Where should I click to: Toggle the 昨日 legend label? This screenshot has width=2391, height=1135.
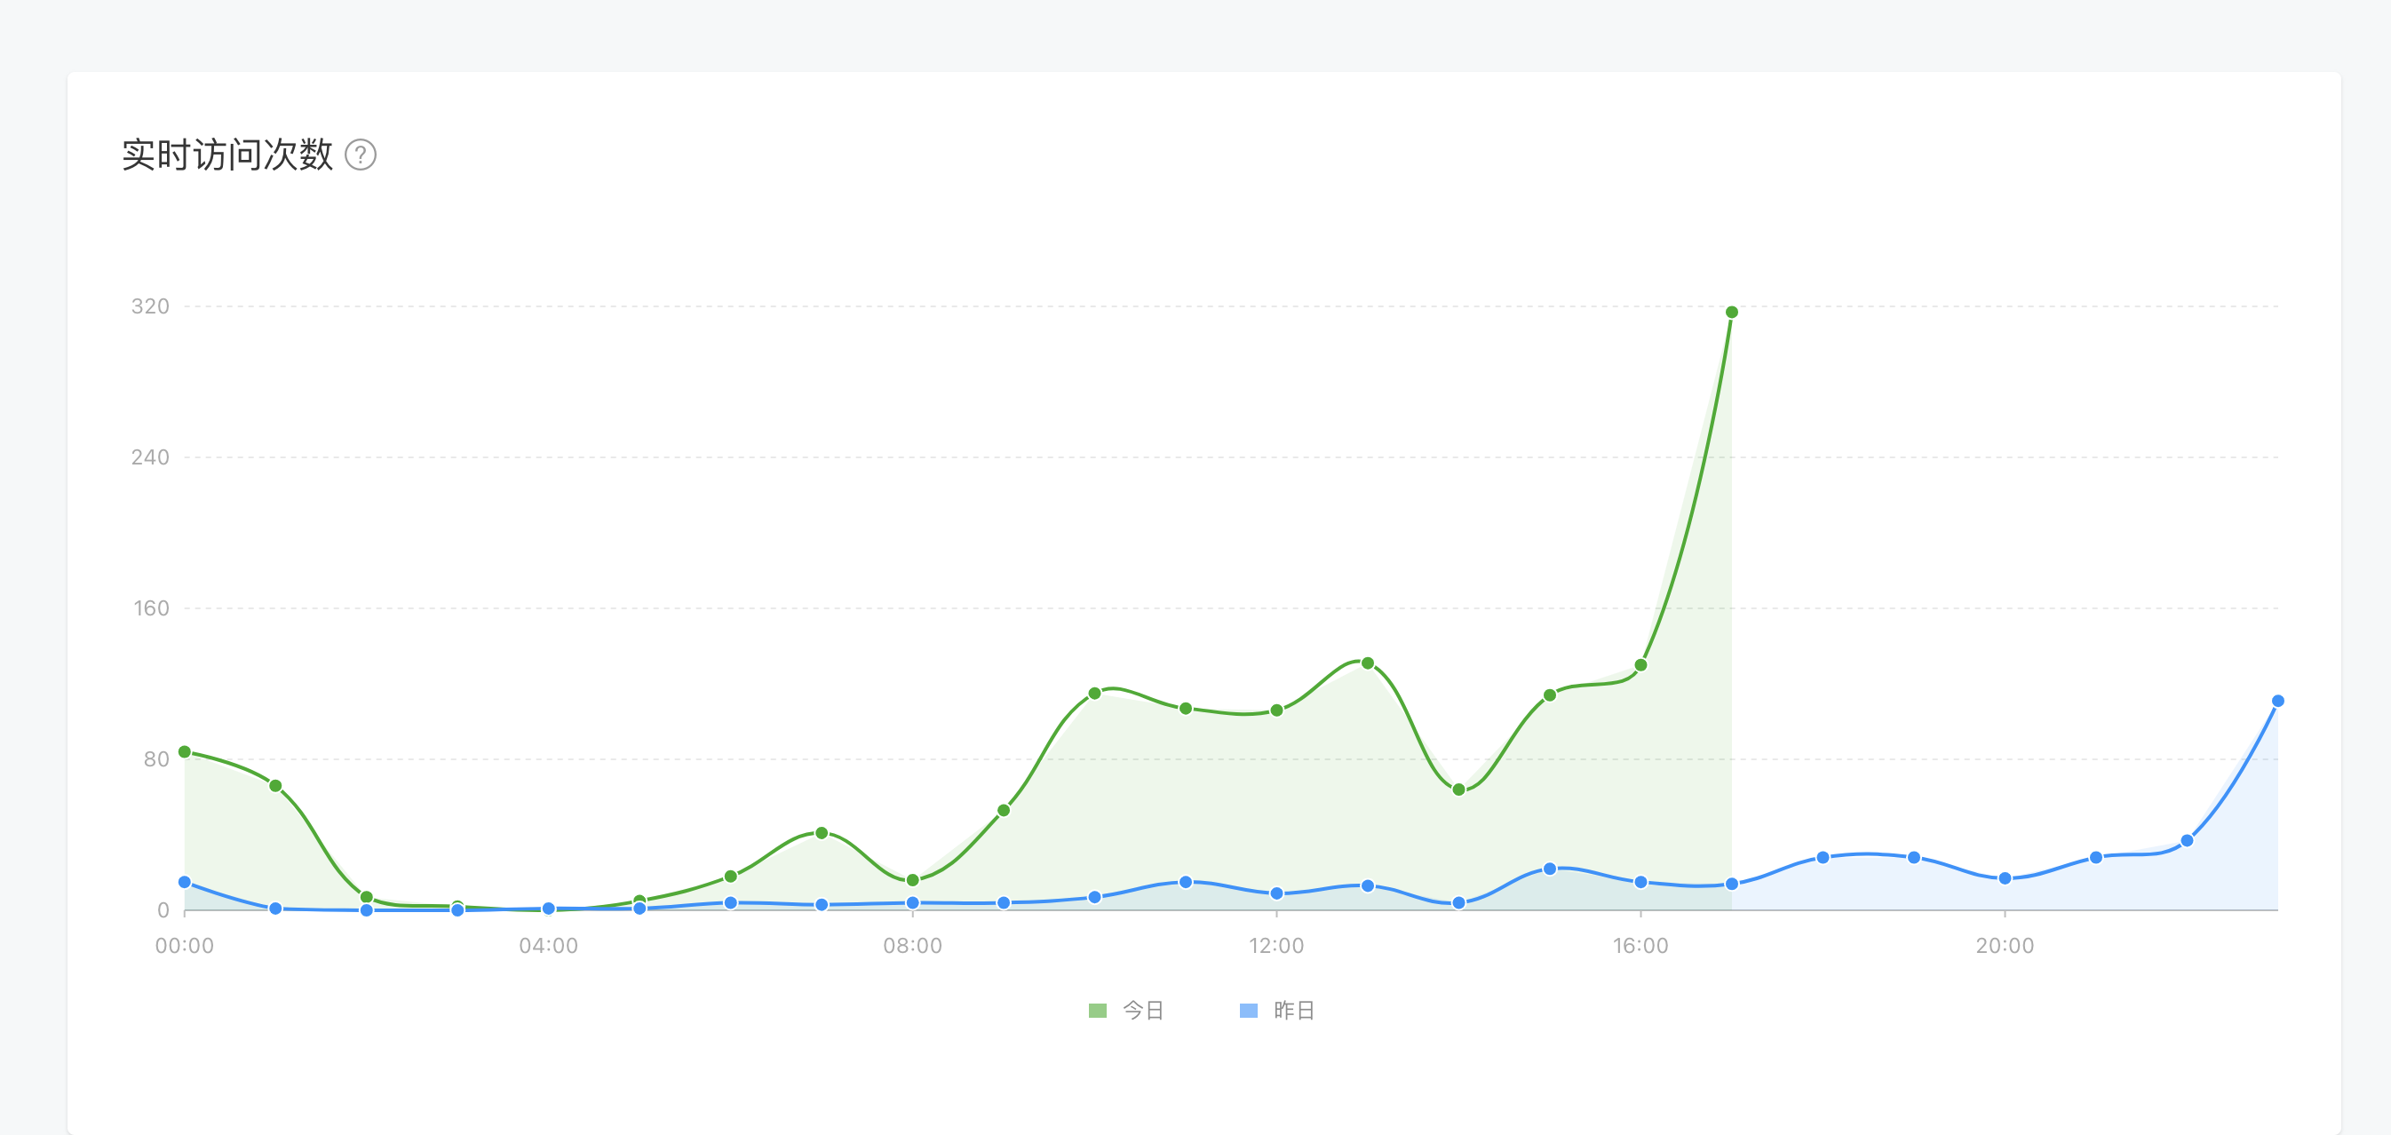[x=1294, y=1010]
